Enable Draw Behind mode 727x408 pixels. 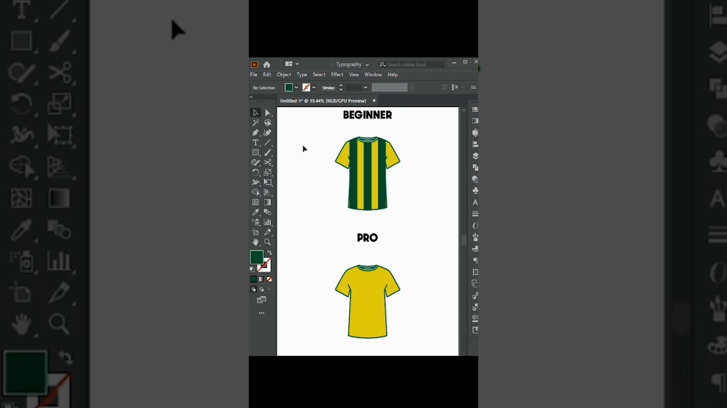261,289
